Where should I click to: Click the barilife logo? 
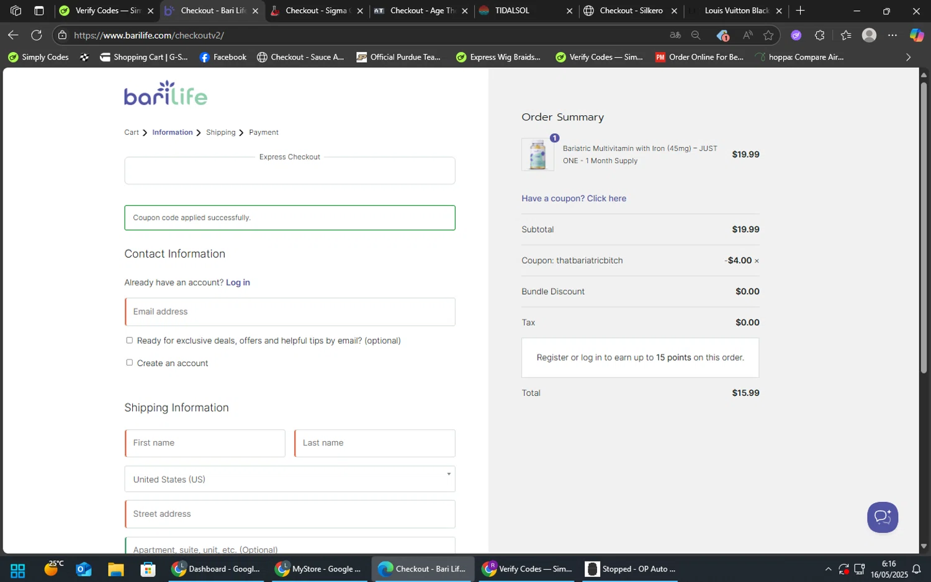click(166, 94)
